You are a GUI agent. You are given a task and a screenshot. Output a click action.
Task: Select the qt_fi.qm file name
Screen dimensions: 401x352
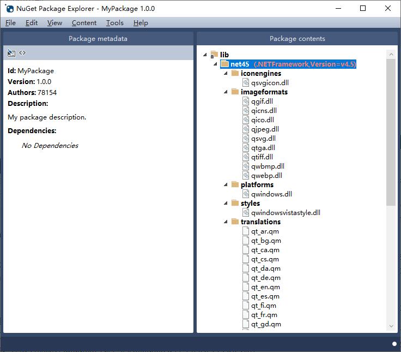click(263, 306)
